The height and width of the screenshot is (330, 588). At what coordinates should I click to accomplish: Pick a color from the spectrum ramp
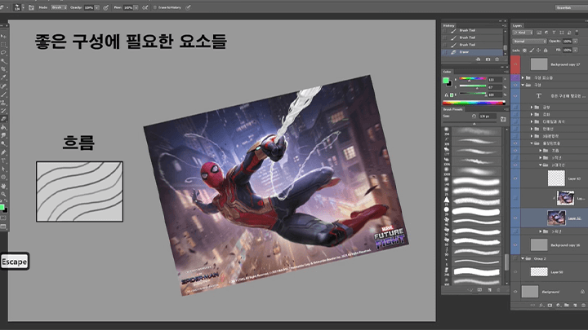coord(474,103)
